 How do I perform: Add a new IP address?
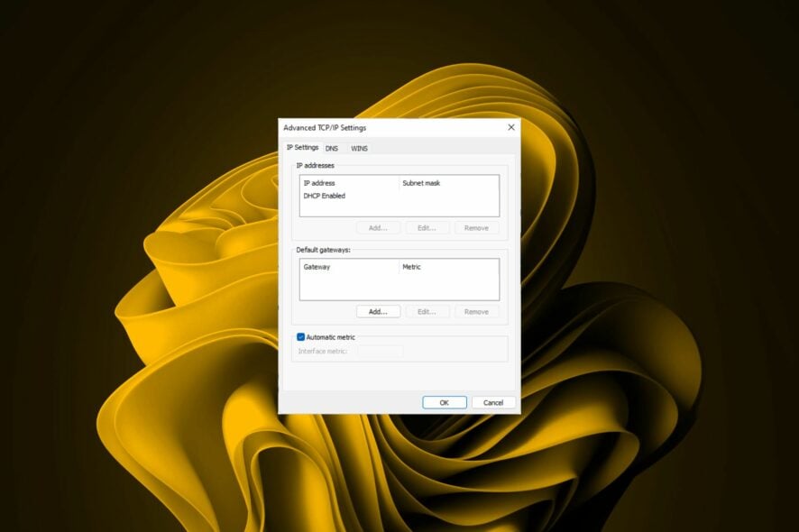tap(378, 227)
